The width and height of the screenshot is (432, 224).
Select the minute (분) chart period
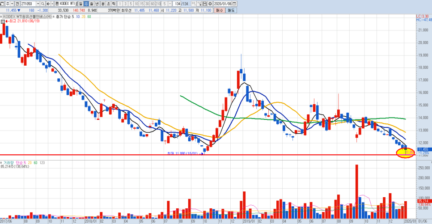point(103,4)
